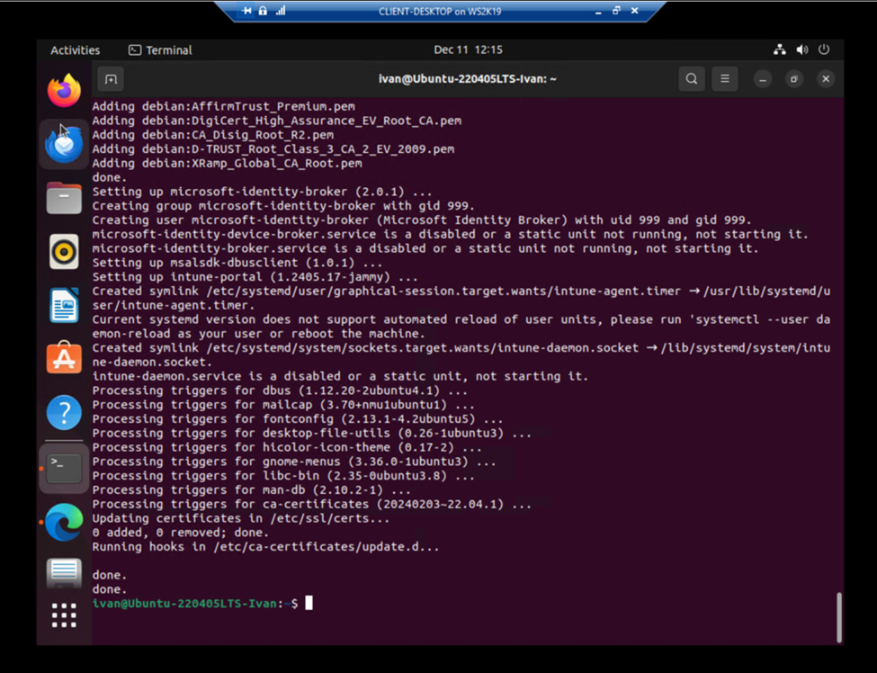Click the terminal vertical scrollbar
This screenshot has height=673, width=877.
[838, 615]
